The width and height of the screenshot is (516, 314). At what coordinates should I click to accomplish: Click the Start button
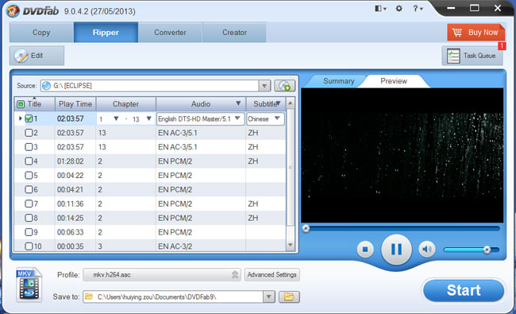coord(464,290)
